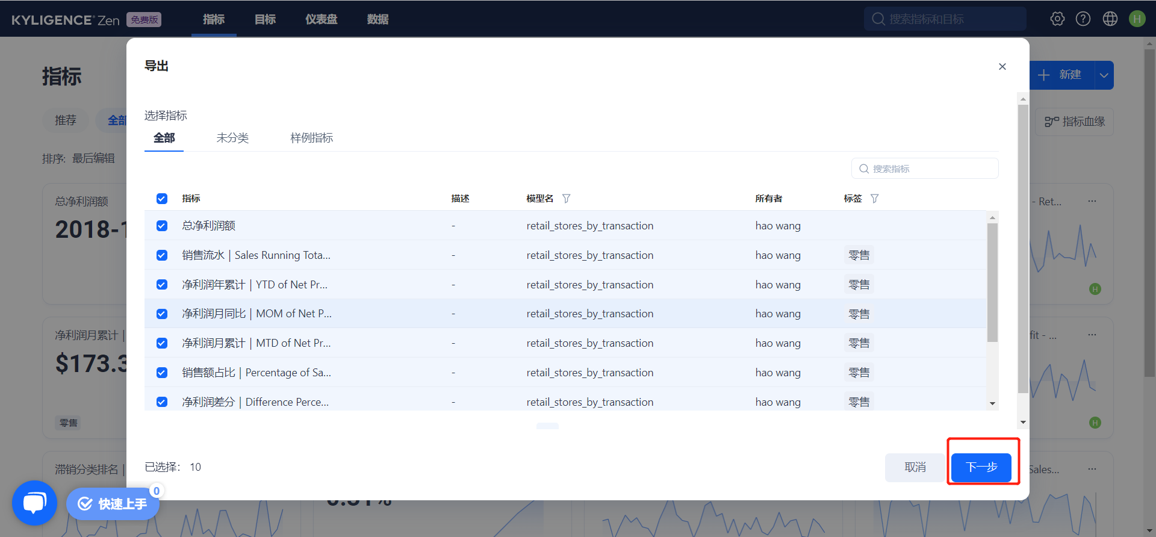The image size is (1156, 537).
Task: Switch to the 全部 tab in dialog
Action: [x=164, y=138]
